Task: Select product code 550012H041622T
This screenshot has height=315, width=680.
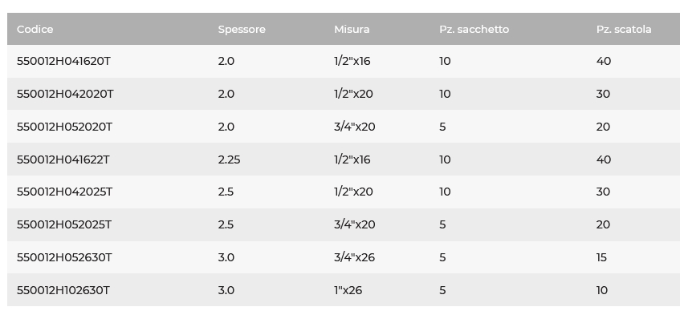Action: coord(63,160)
